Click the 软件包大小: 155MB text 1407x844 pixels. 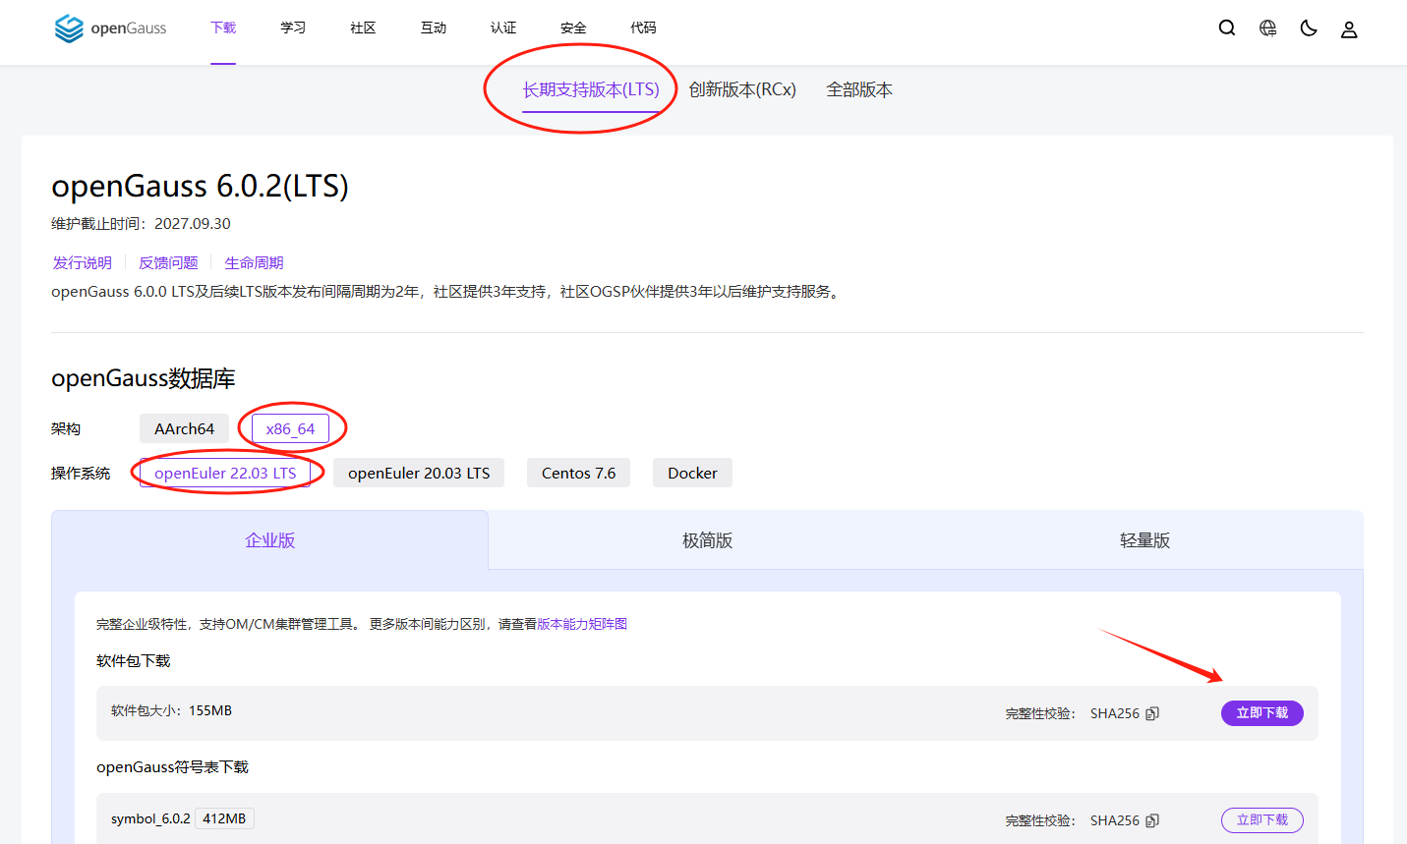click(x=171, y=710)
